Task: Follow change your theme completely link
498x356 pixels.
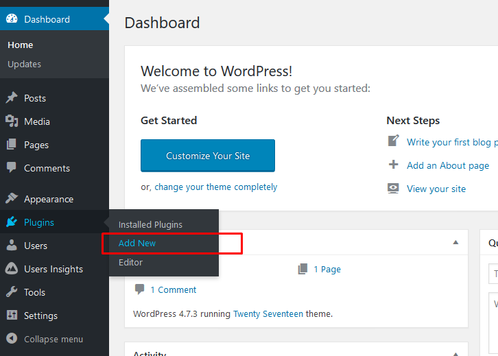Action: tap(215, 187)
